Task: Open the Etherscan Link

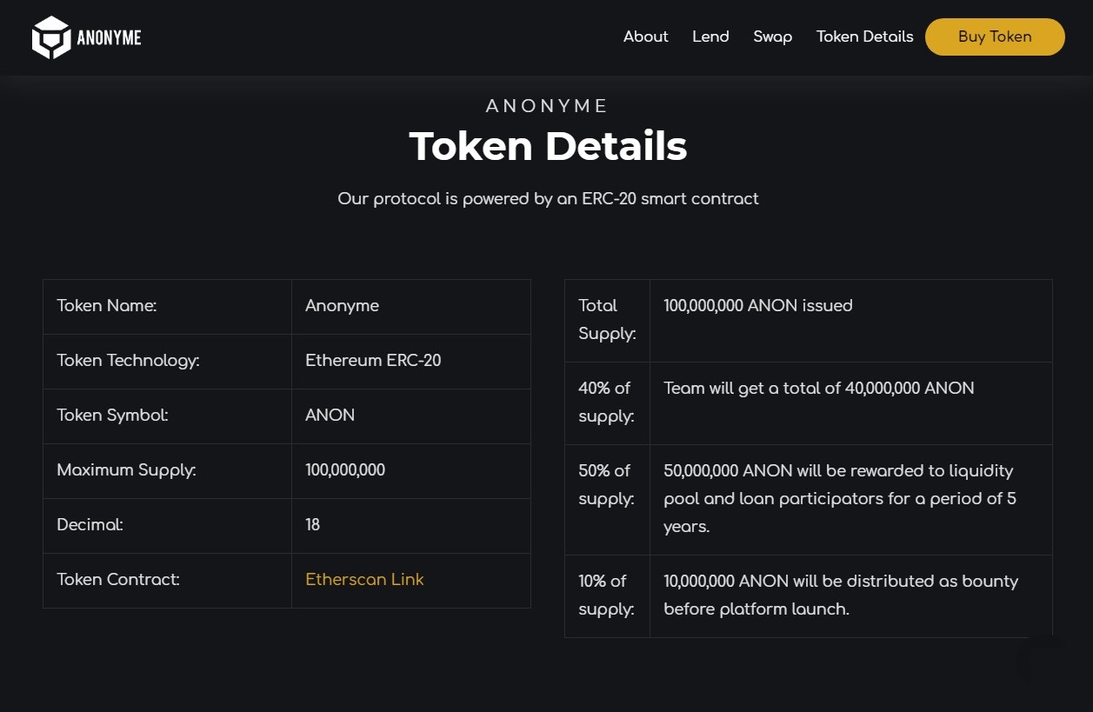Action: coord(364,579)
